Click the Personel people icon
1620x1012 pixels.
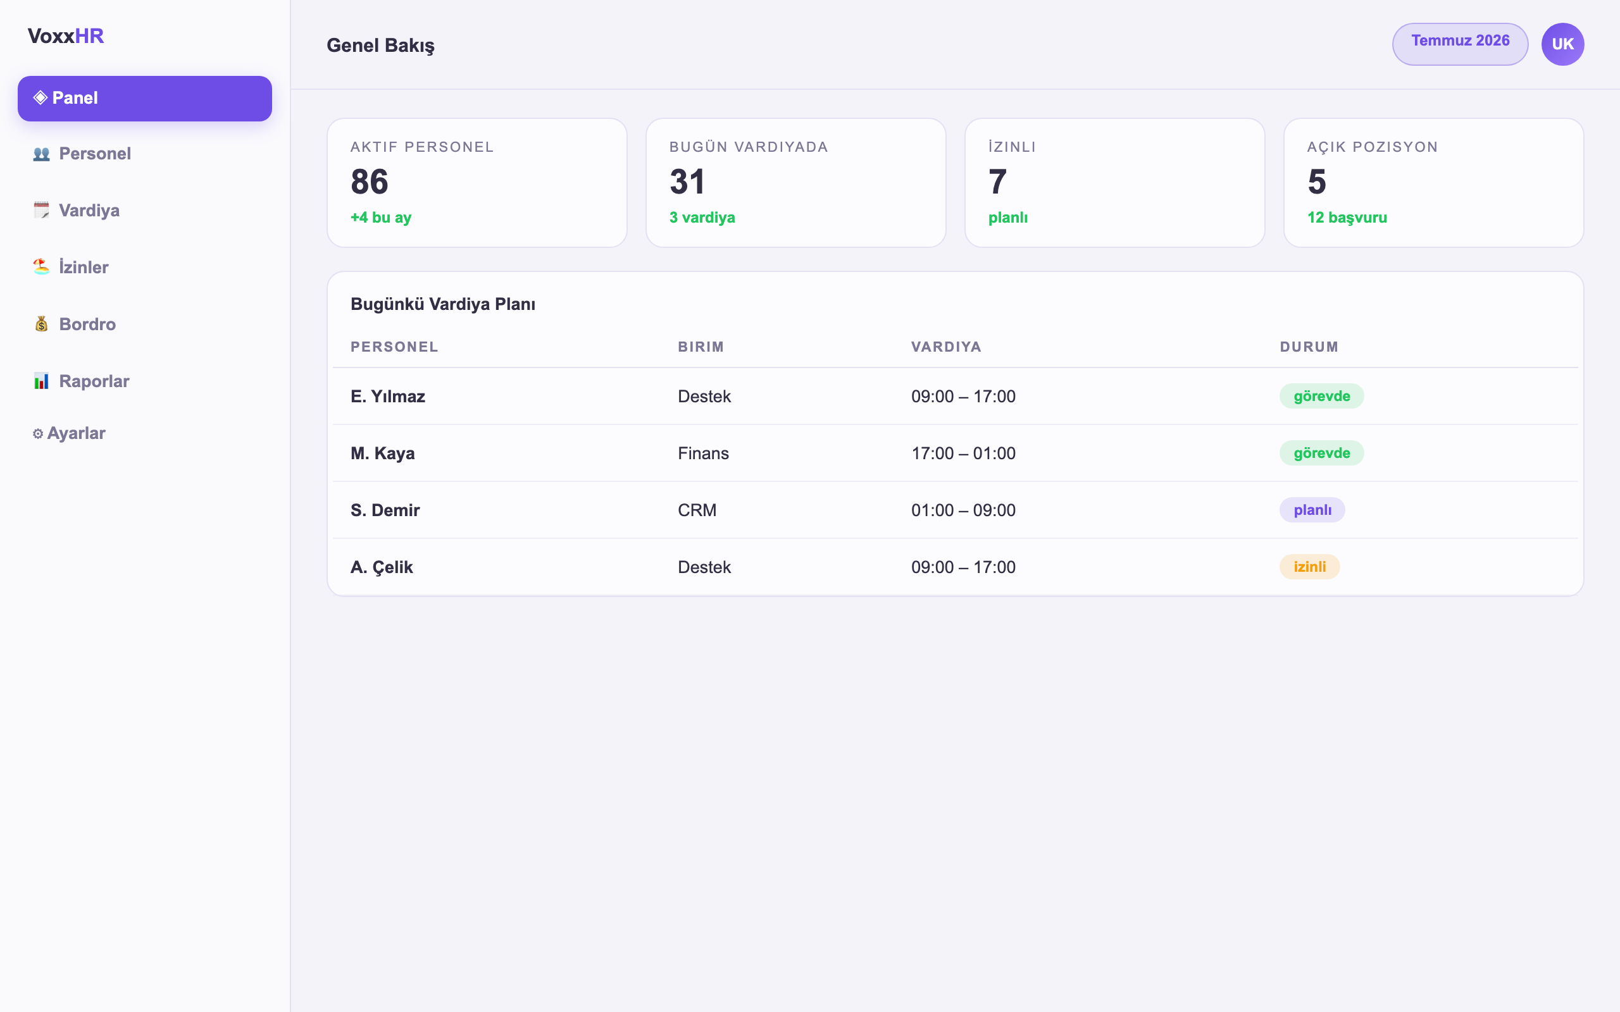(x=42, y=154)
